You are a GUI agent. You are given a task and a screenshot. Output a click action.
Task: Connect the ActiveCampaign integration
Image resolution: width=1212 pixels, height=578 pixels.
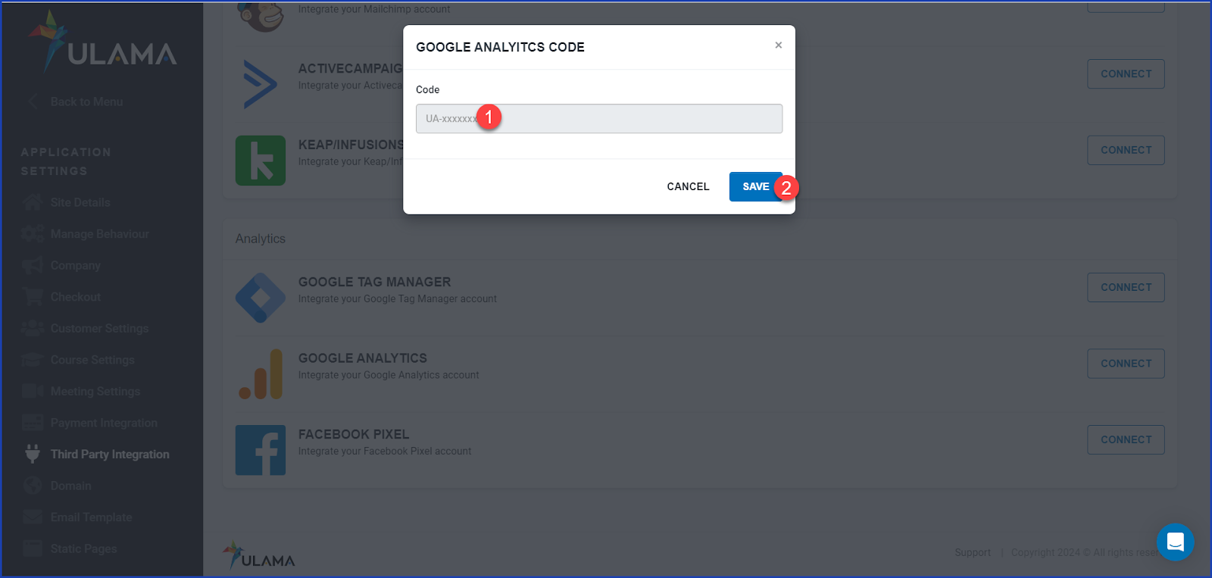point(1126,74)
